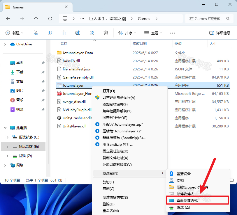Image resolution: width=237 pixels, height=215 pixels.
Task: Click the zipped folder icon in Send to menu
Action: point(171,187)
